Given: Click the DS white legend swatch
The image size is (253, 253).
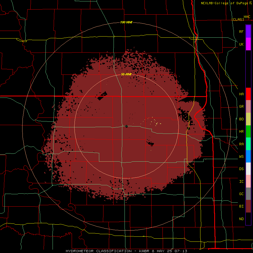Looking at the screenshot, I should pyautogui.click(x=248, y=169).
